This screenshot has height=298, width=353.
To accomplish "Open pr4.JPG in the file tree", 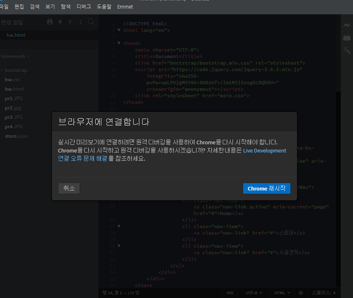I will (14, 127).
